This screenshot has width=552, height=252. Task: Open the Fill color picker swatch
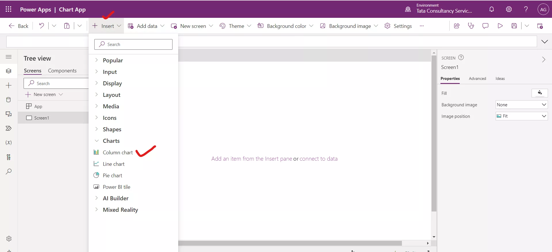click(x=540, y=93)
